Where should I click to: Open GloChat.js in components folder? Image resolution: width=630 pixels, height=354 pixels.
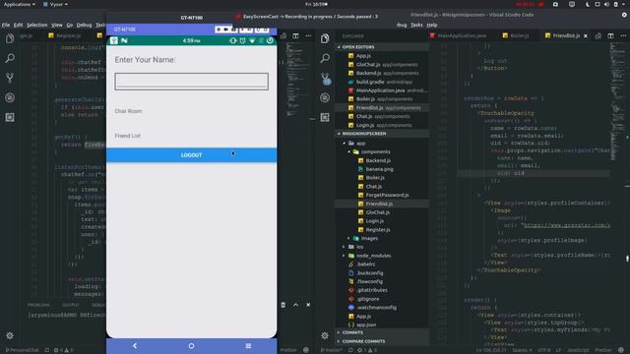pos(378,212)
